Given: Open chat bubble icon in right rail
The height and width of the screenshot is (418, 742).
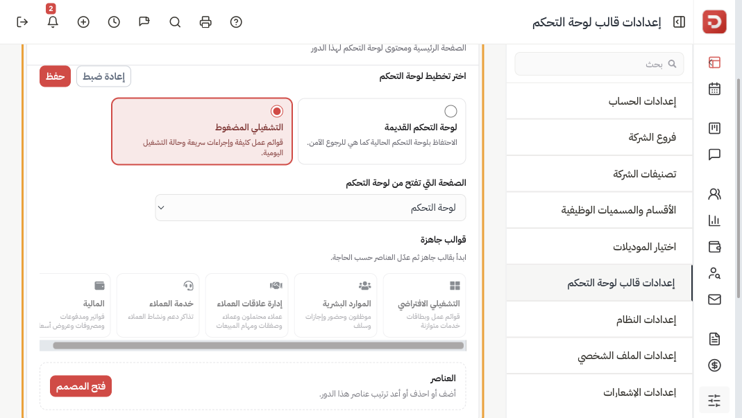Looking at the screenshot, I should click(714, 155).
